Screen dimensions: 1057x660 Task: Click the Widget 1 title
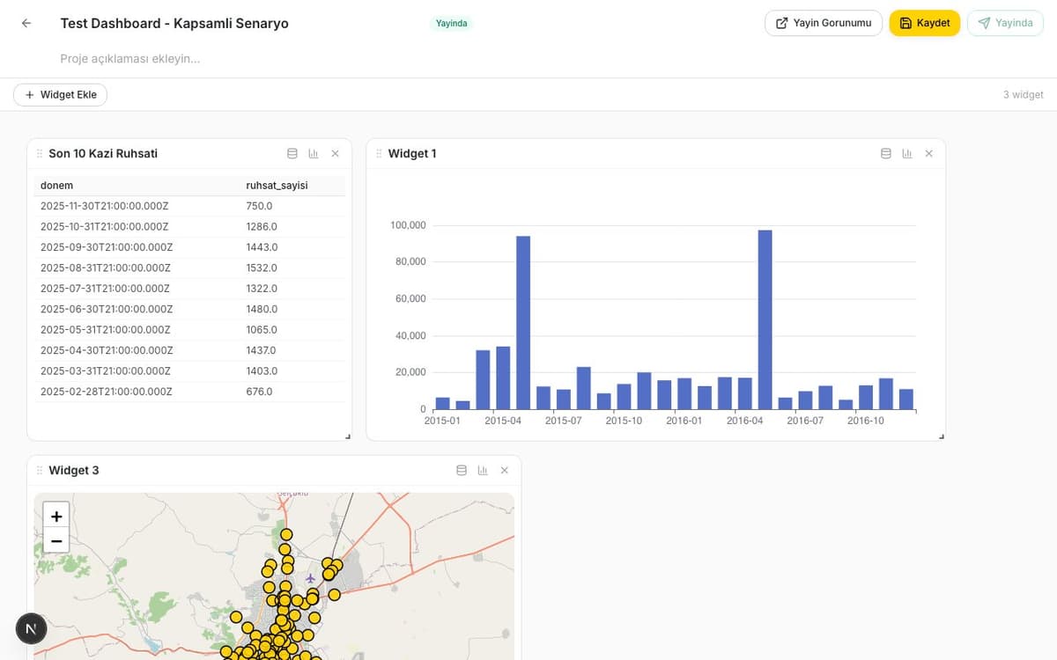[412, 153]
